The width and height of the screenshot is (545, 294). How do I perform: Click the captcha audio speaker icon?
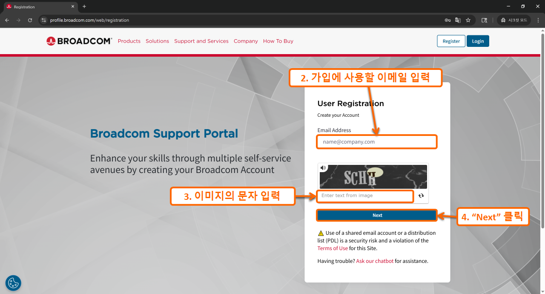coord(323,167)
